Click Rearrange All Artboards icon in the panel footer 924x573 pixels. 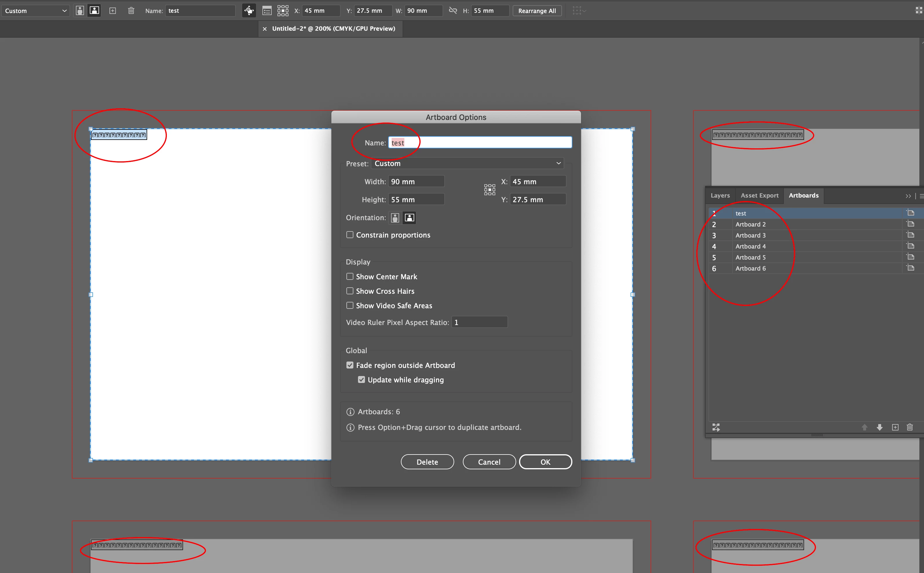tap(716, 428)
